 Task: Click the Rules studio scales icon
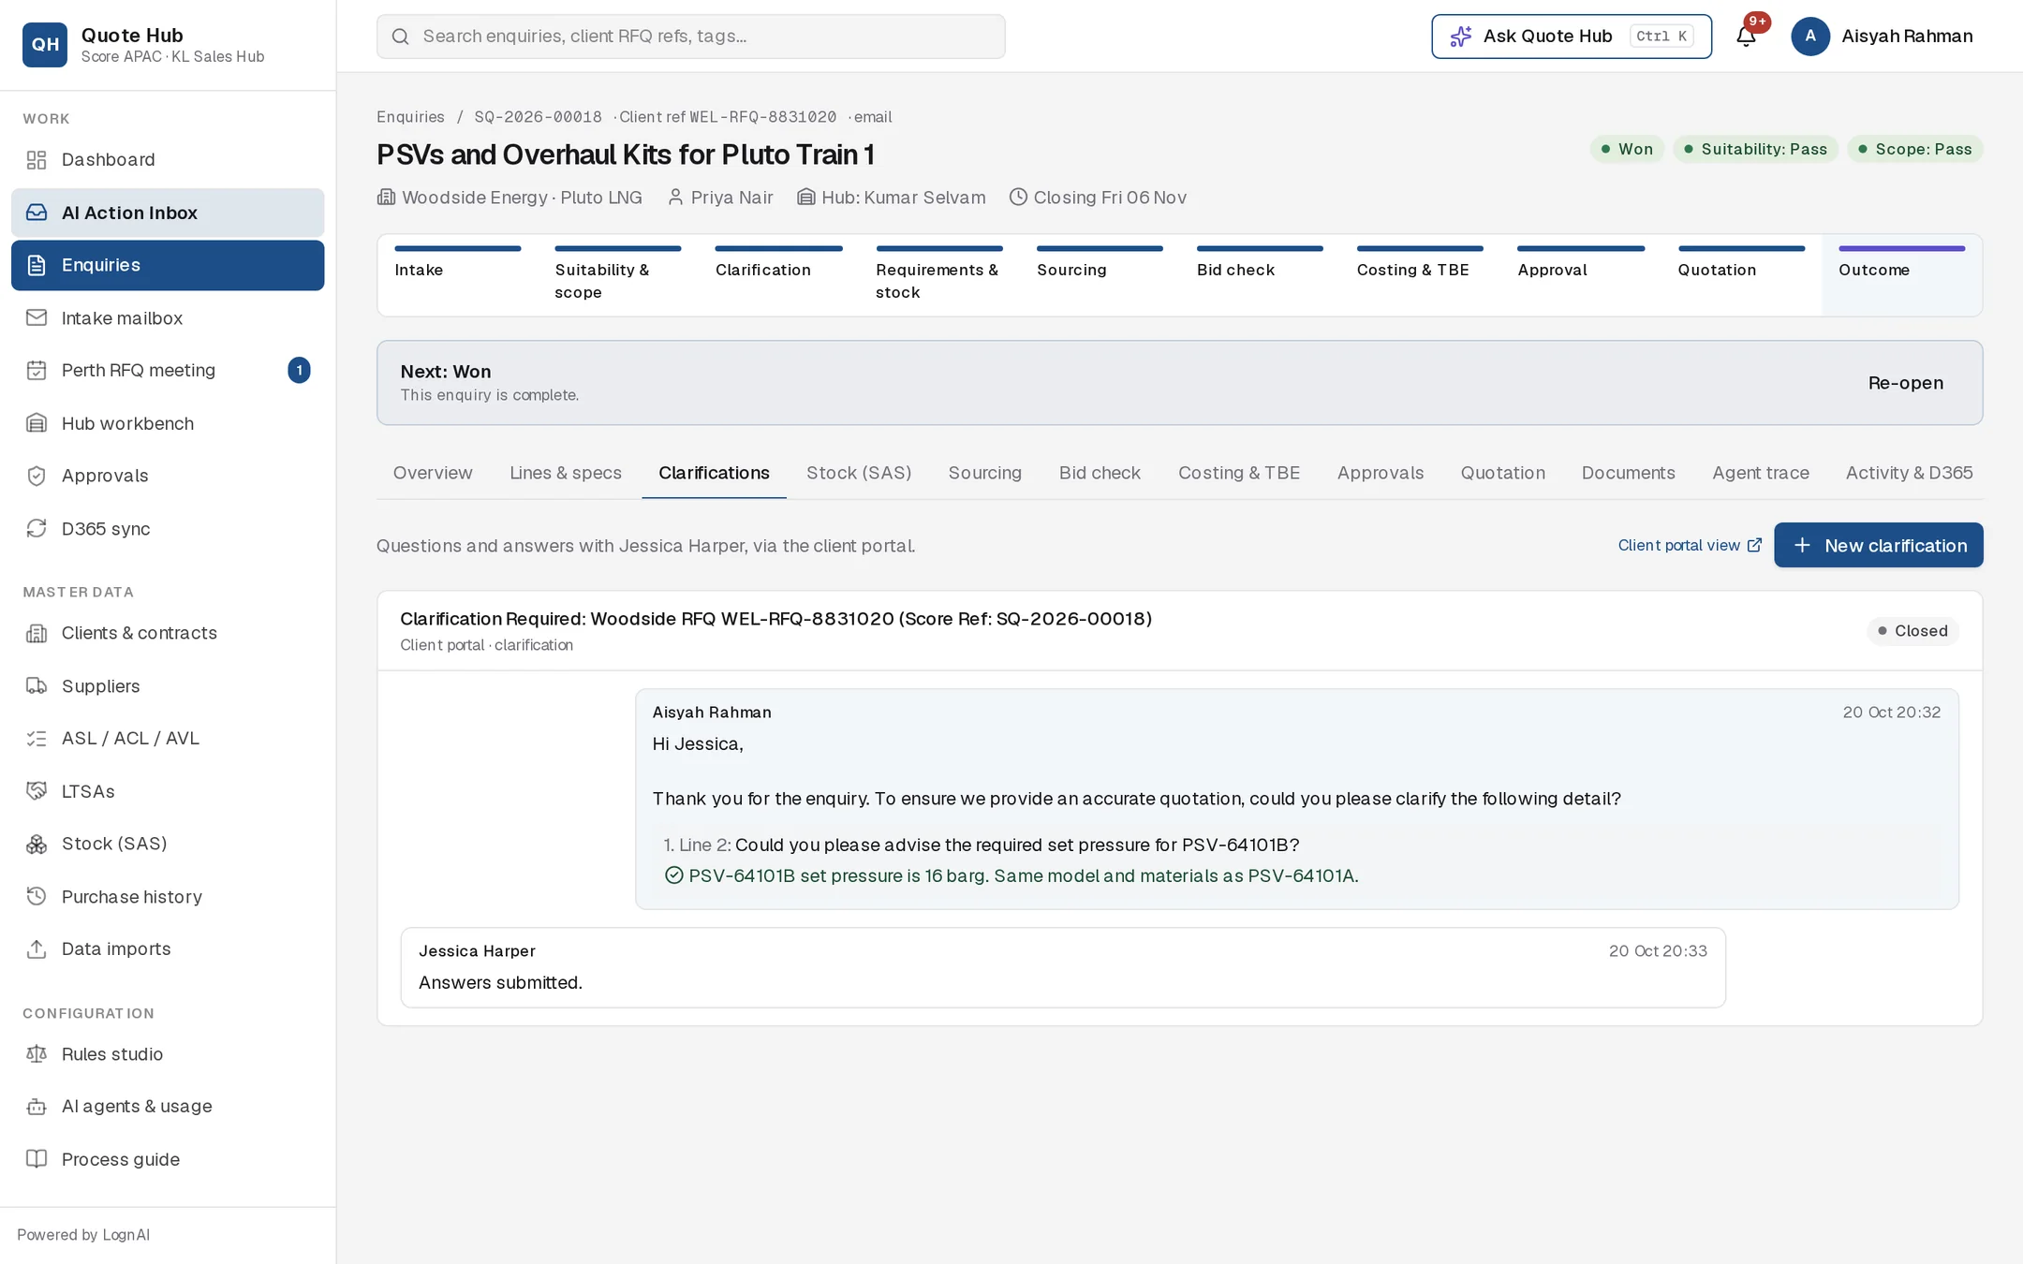37,1054
